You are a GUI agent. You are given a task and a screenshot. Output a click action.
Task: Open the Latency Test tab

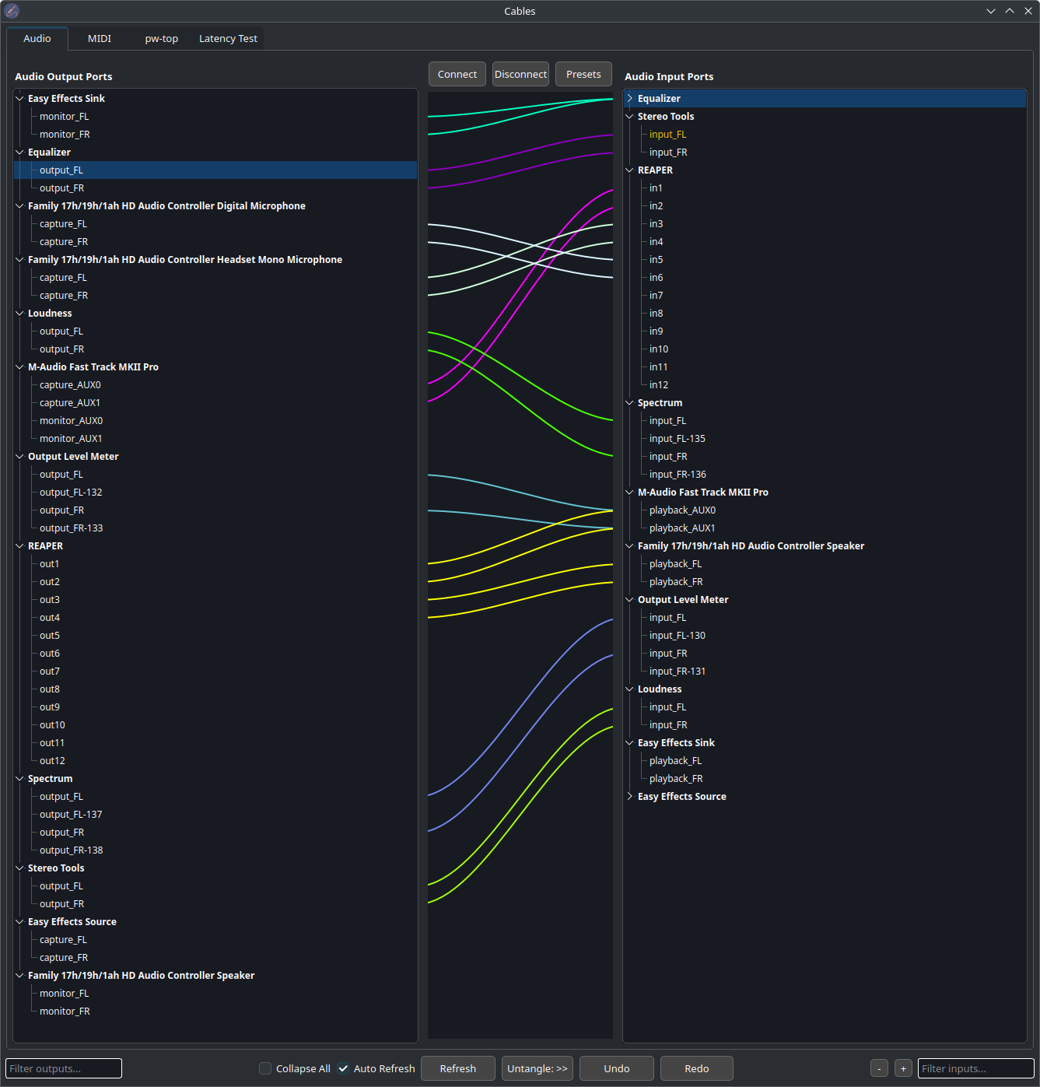tap(228, 39)
